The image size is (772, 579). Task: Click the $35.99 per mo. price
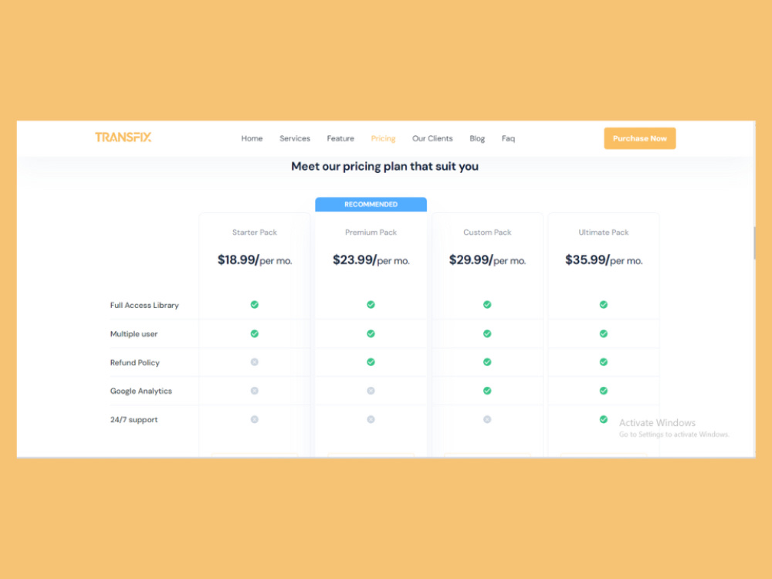coord(603,260)
